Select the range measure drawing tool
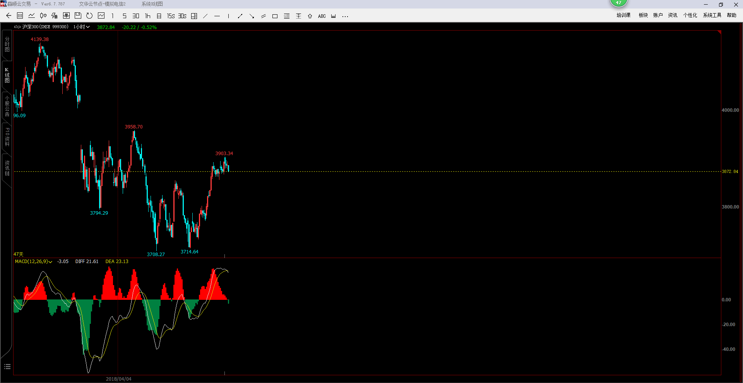 (298, 16)
